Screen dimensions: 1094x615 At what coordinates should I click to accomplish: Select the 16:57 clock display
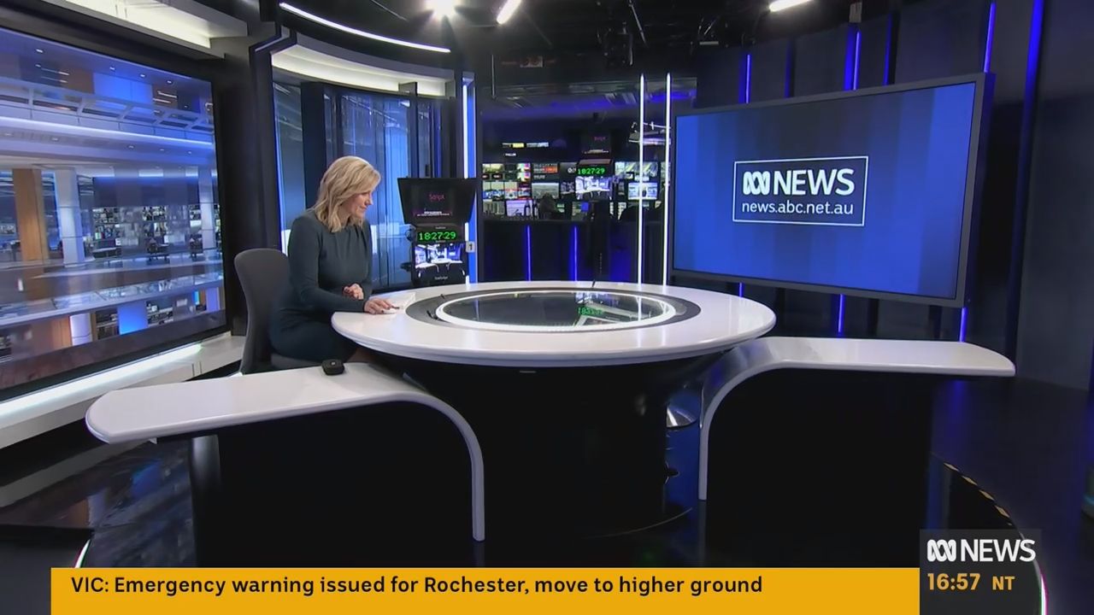point(953,583)
